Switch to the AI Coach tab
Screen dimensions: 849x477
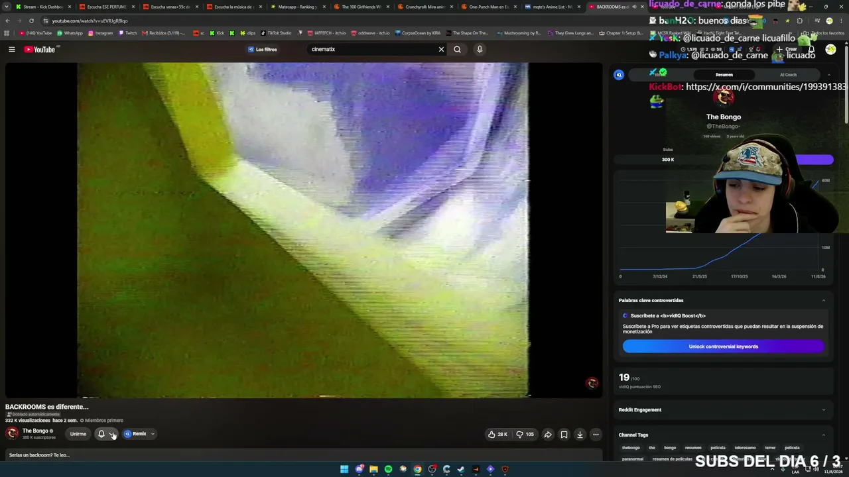[x=788, y=75]
